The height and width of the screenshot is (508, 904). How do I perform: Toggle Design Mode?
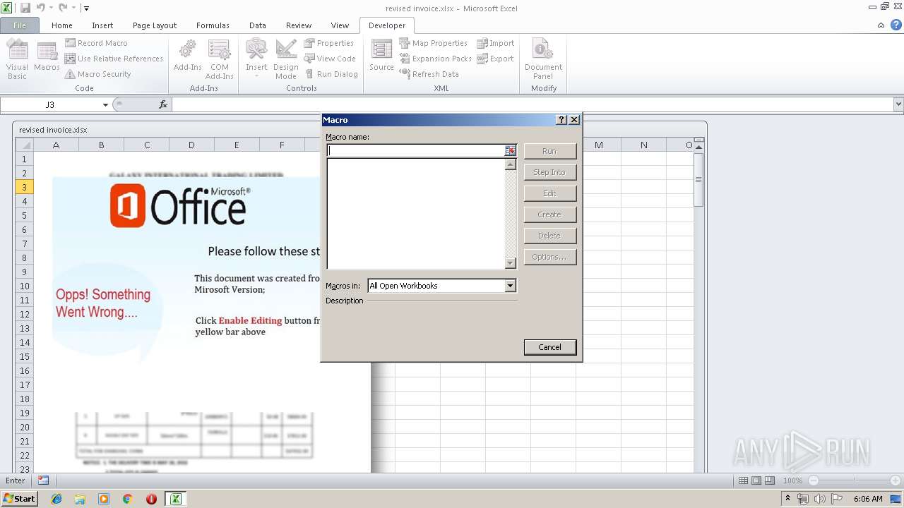coord(286,60)
